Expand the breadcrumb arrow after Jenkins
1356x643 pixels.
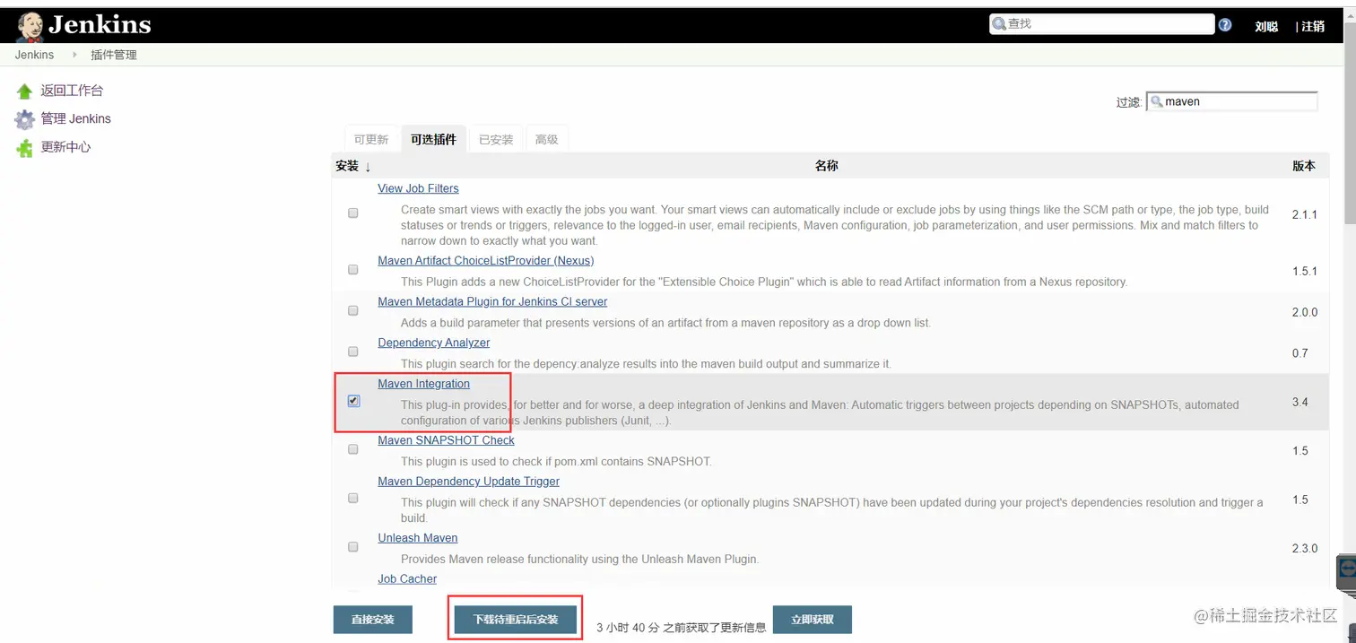pos(74,55)
